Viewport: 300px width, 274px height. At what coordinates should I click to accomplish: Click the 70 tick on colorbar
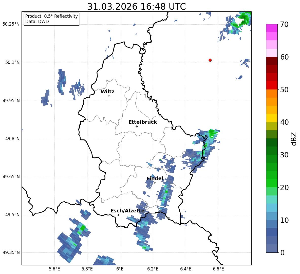click(284, 25)
